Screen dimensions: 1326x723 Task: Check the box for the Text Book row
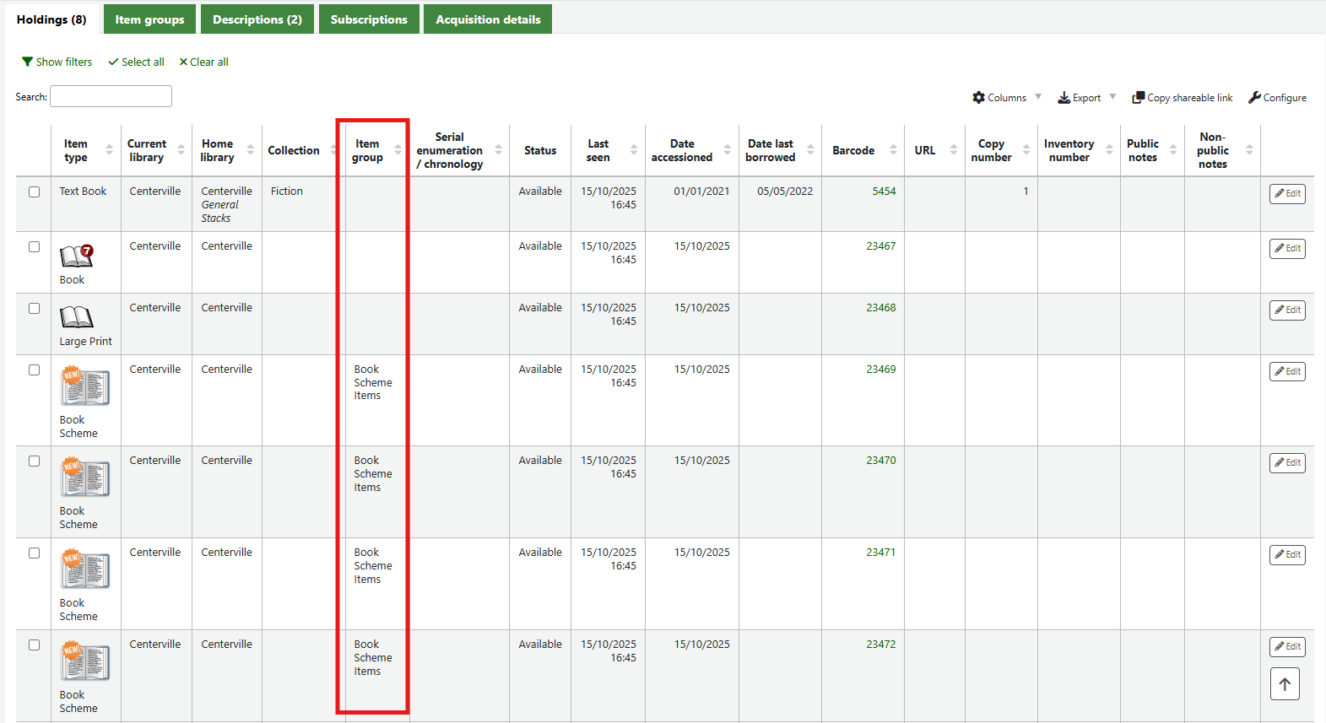(35, 192)
